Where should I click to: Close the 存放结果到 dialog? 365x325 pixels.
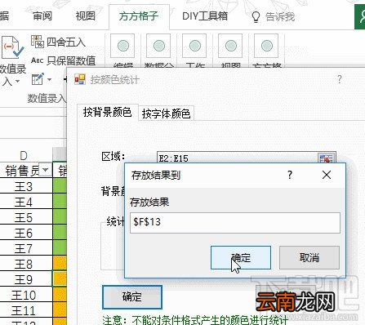pos(327,175)
